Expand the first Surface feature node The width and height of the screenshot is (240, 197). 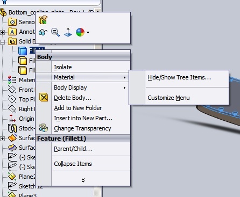coord(2,138)
